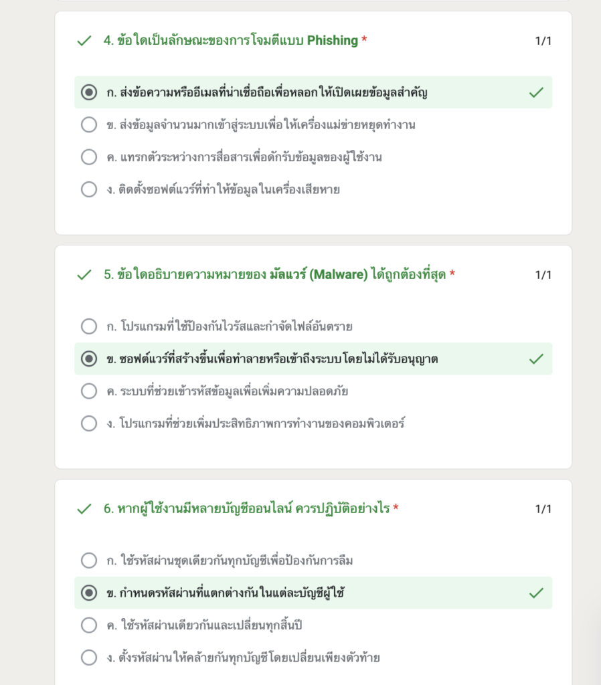The image size is (601, 685).
Task: Click the 1/1 score of question 4
Action: 543,41
